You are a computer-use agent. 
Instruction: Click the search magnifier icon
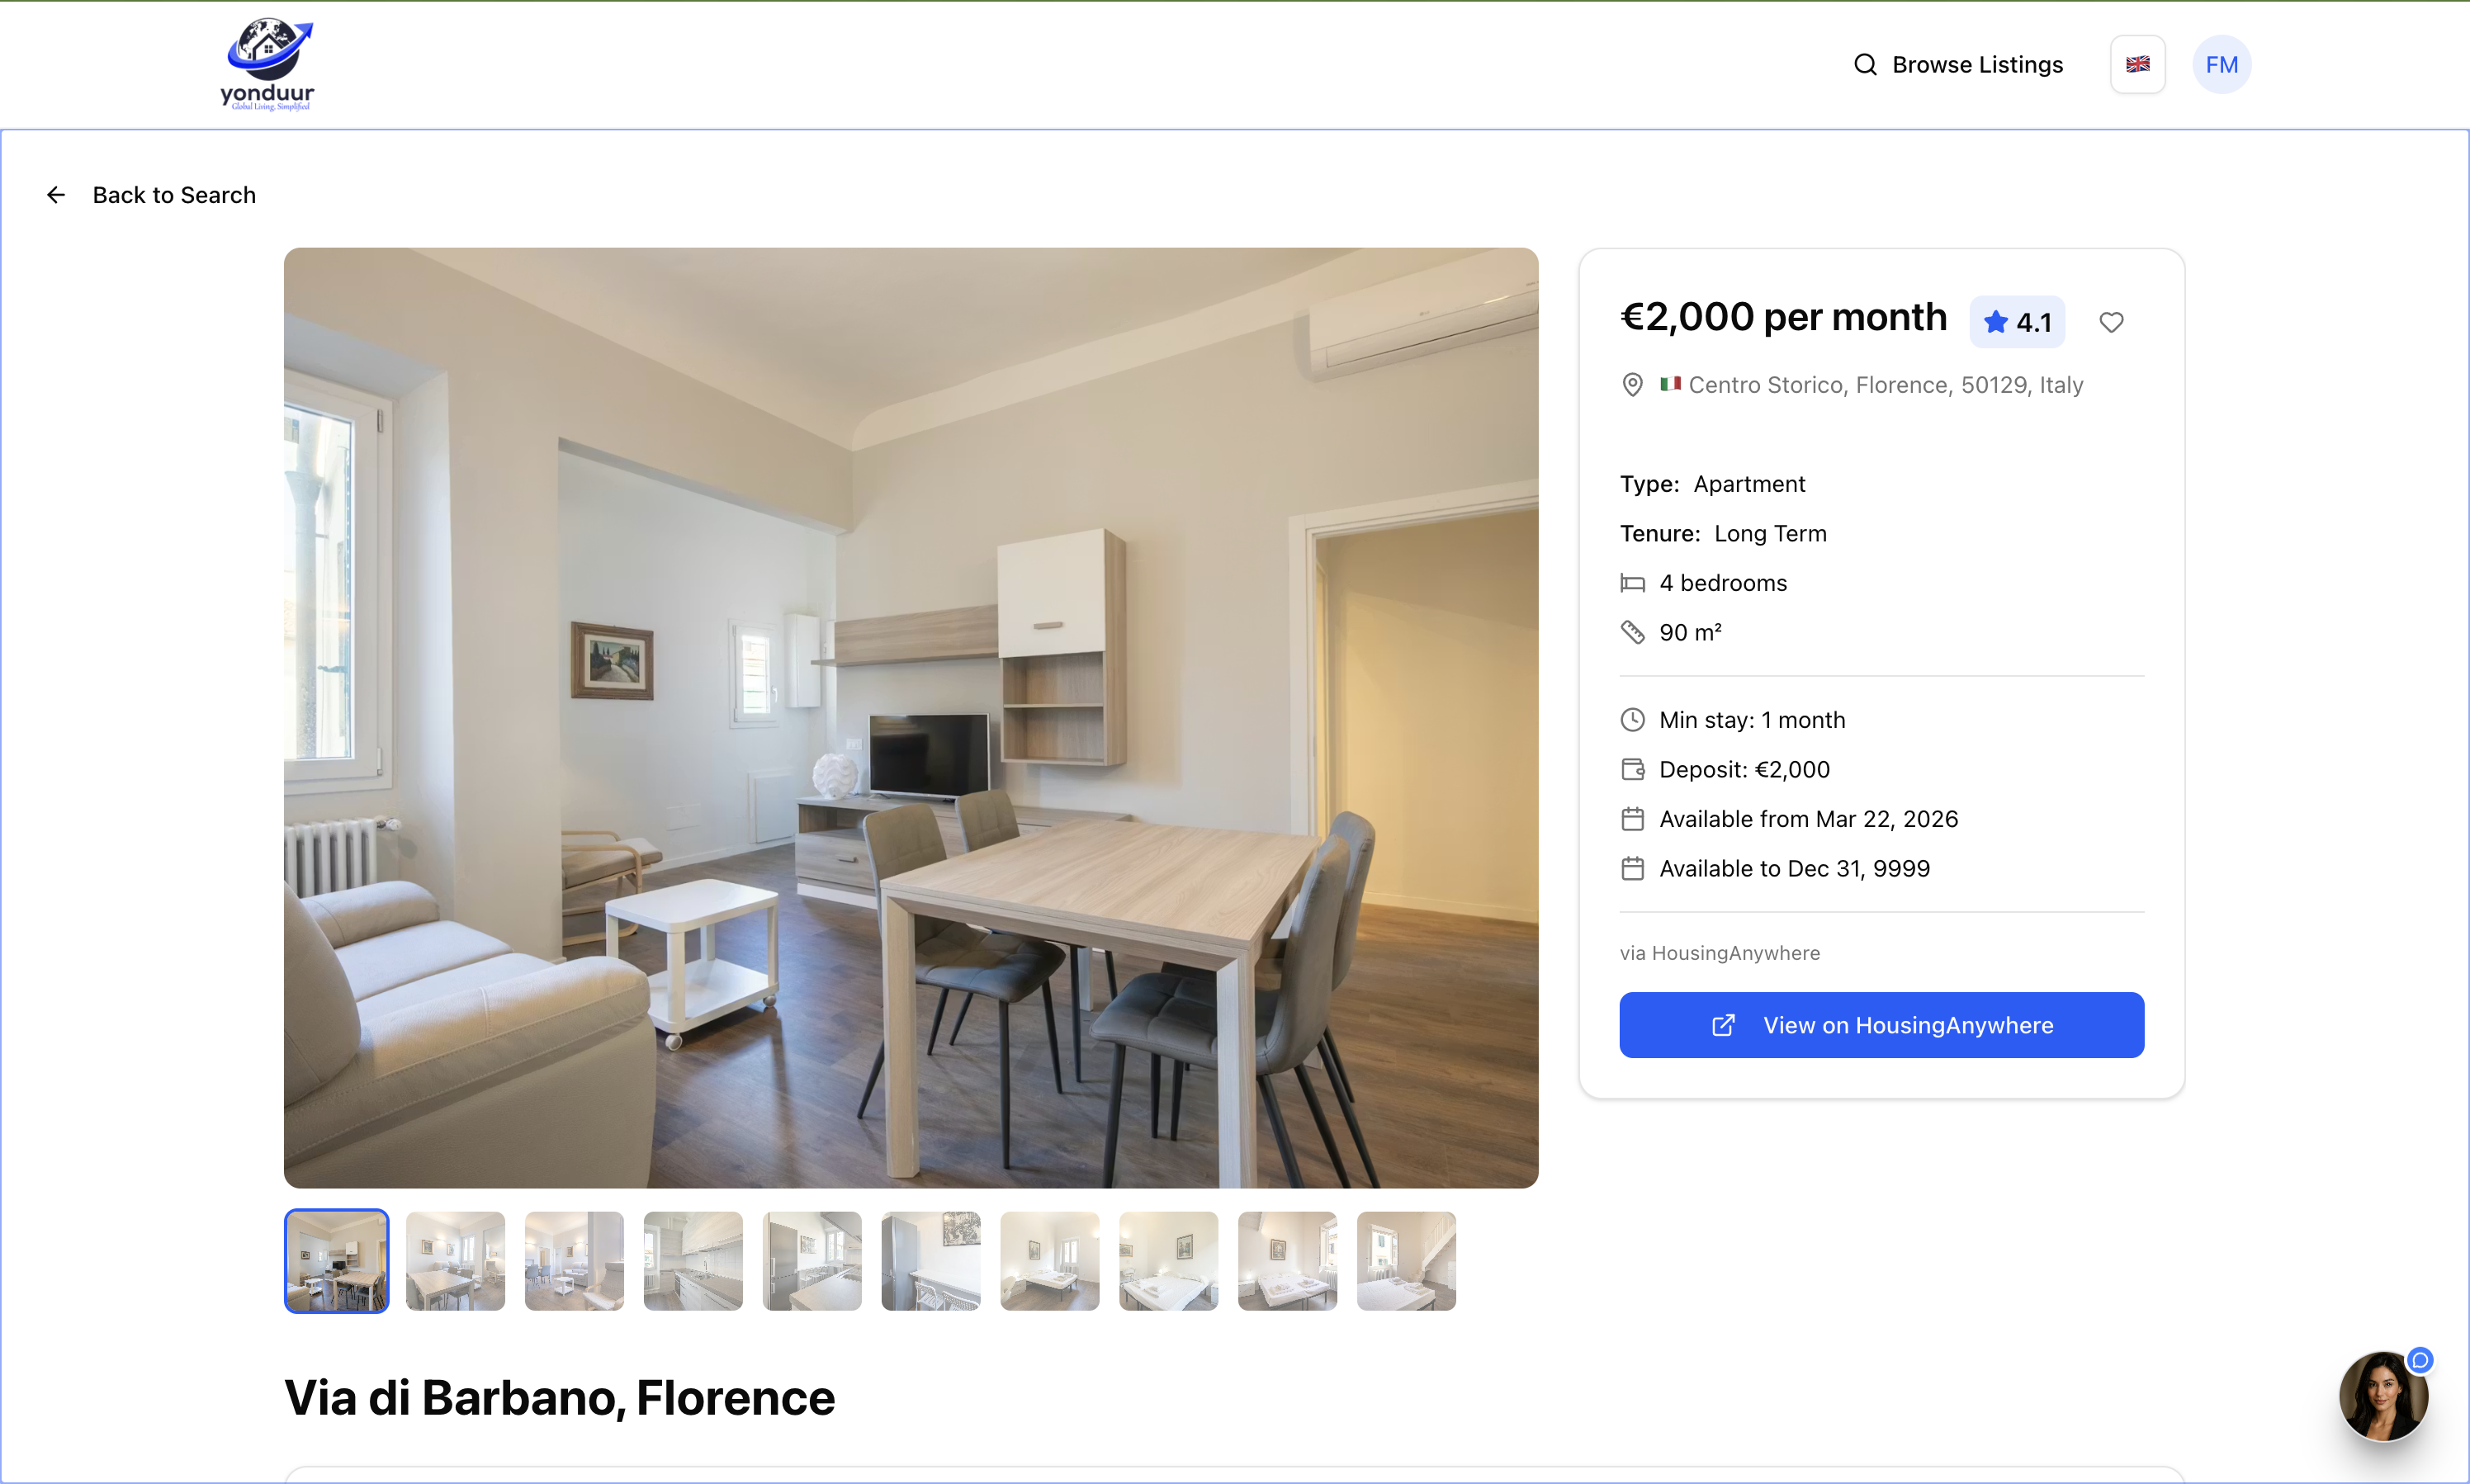[x=1865, y=64]
